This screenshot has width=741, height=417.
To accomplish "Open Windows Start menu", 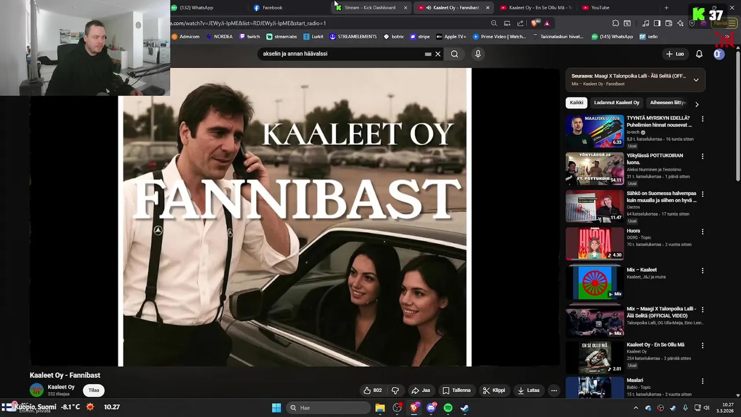I will [276, 408].
